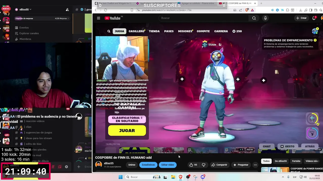Click Editar video button
Image resolution: width=323 pixels, height=181 pixels.
click(x=168, y=165)
